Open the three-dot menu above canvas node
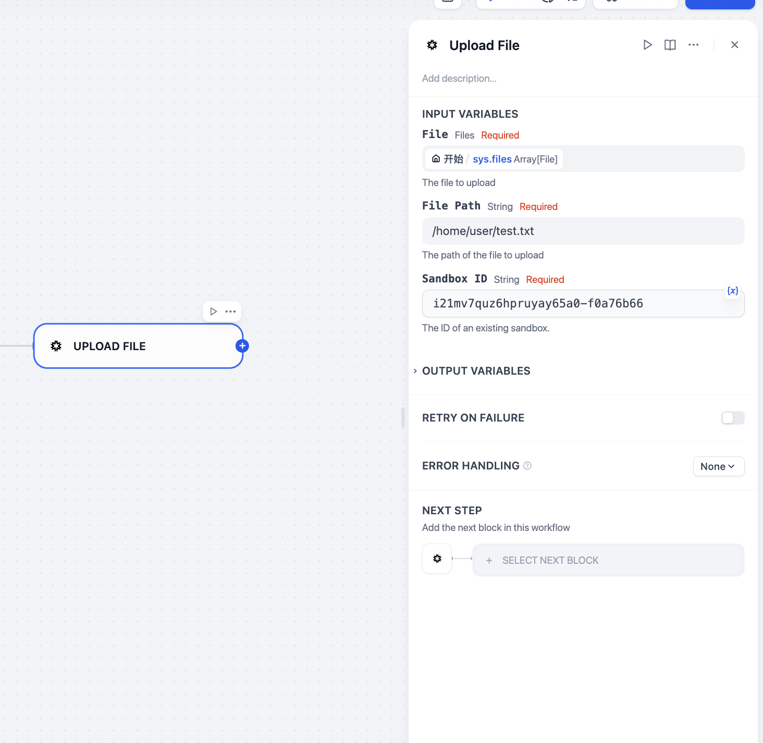Image resolution: width=763 pixels, height=743 pixels. [x=230, y=312]
